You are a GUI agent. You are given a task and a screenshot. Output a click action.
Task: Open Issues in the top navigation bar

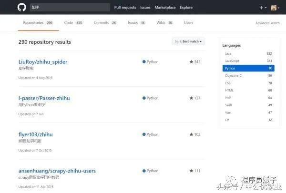point(145,8)
